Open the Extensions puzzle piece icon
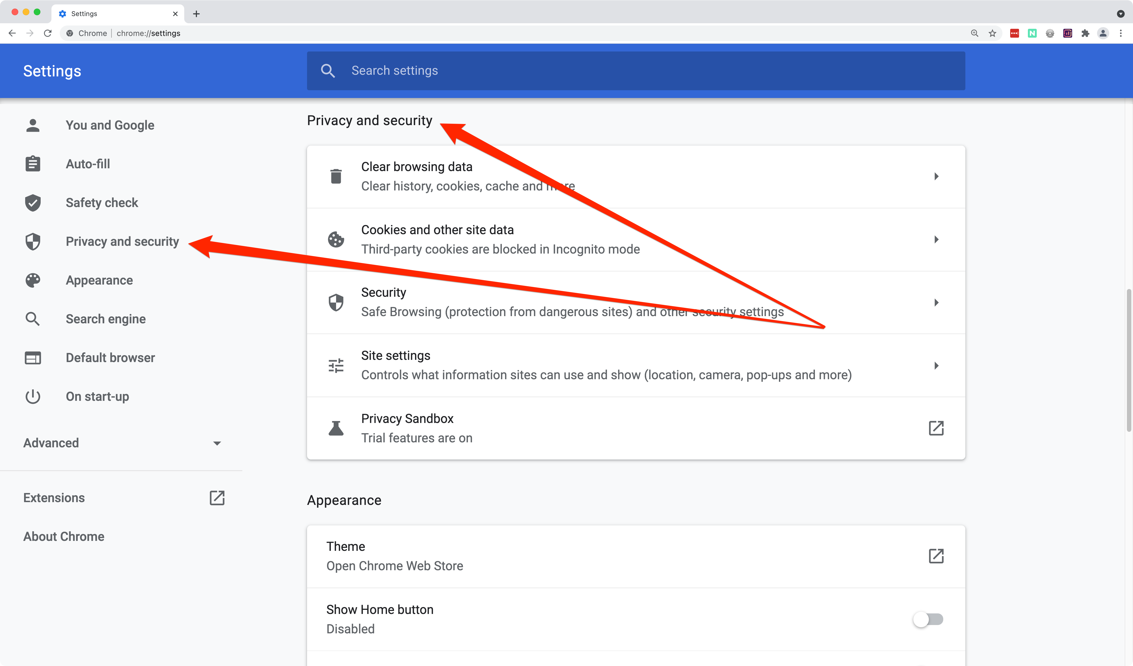 [1085, 33]
